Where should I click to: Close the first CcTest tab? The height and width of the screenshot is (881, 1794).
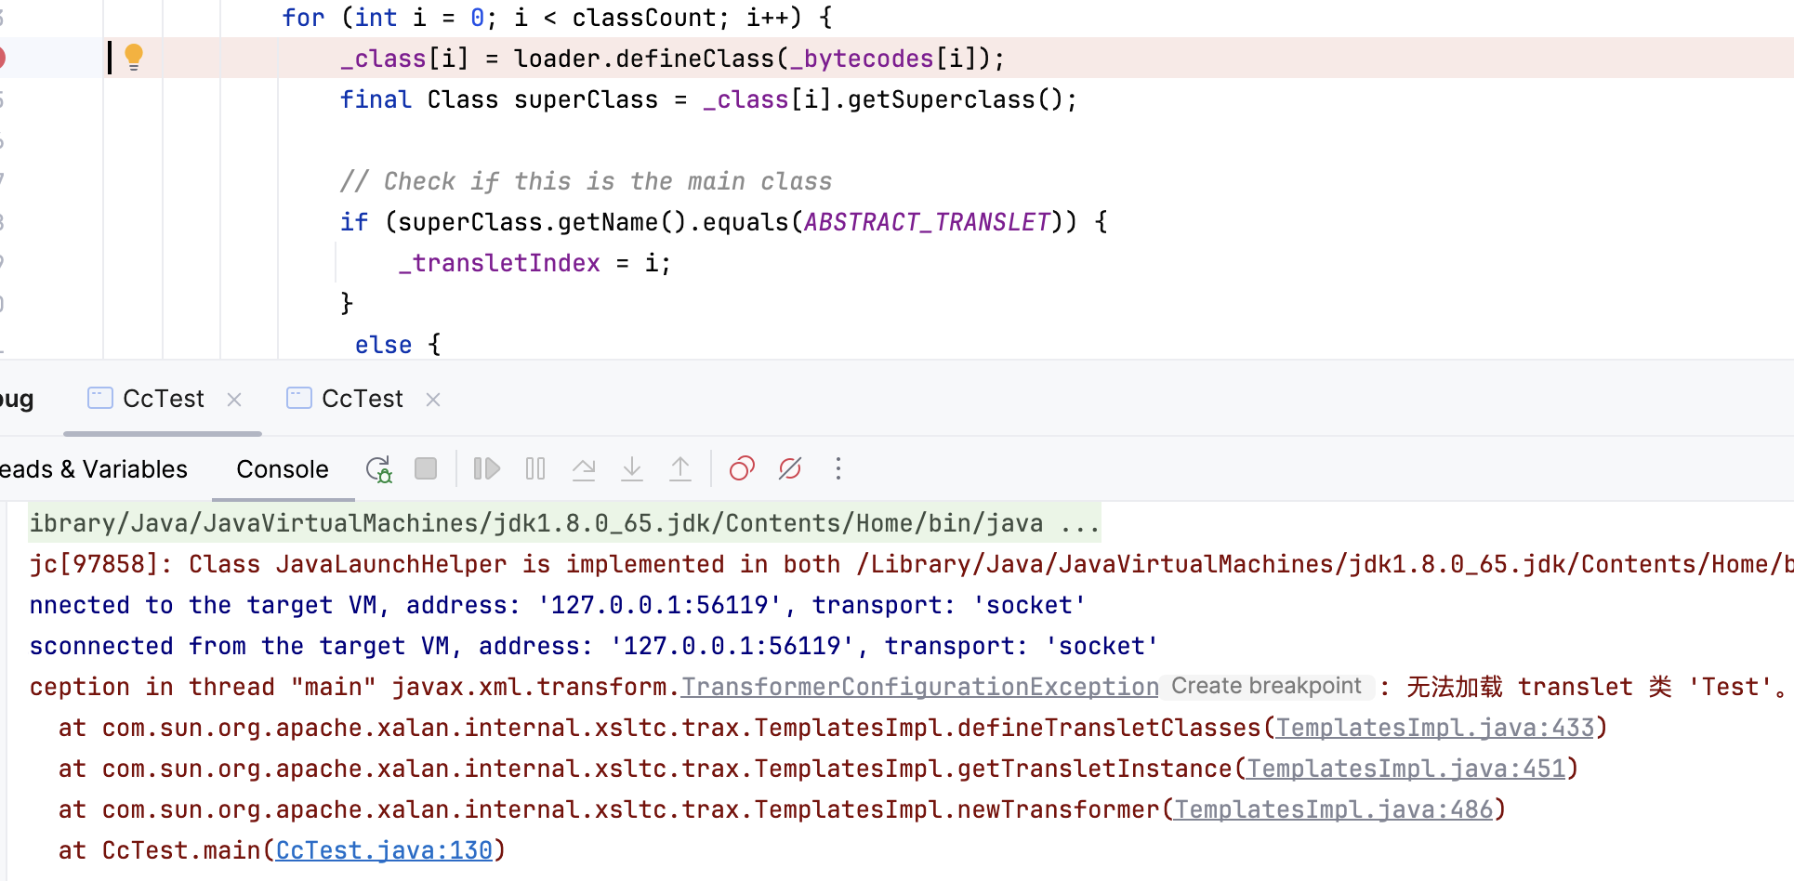(x=234, y=400)
